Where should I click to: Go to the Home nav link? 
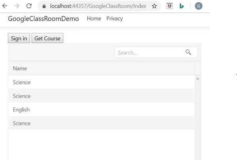[x=94, y=19]
